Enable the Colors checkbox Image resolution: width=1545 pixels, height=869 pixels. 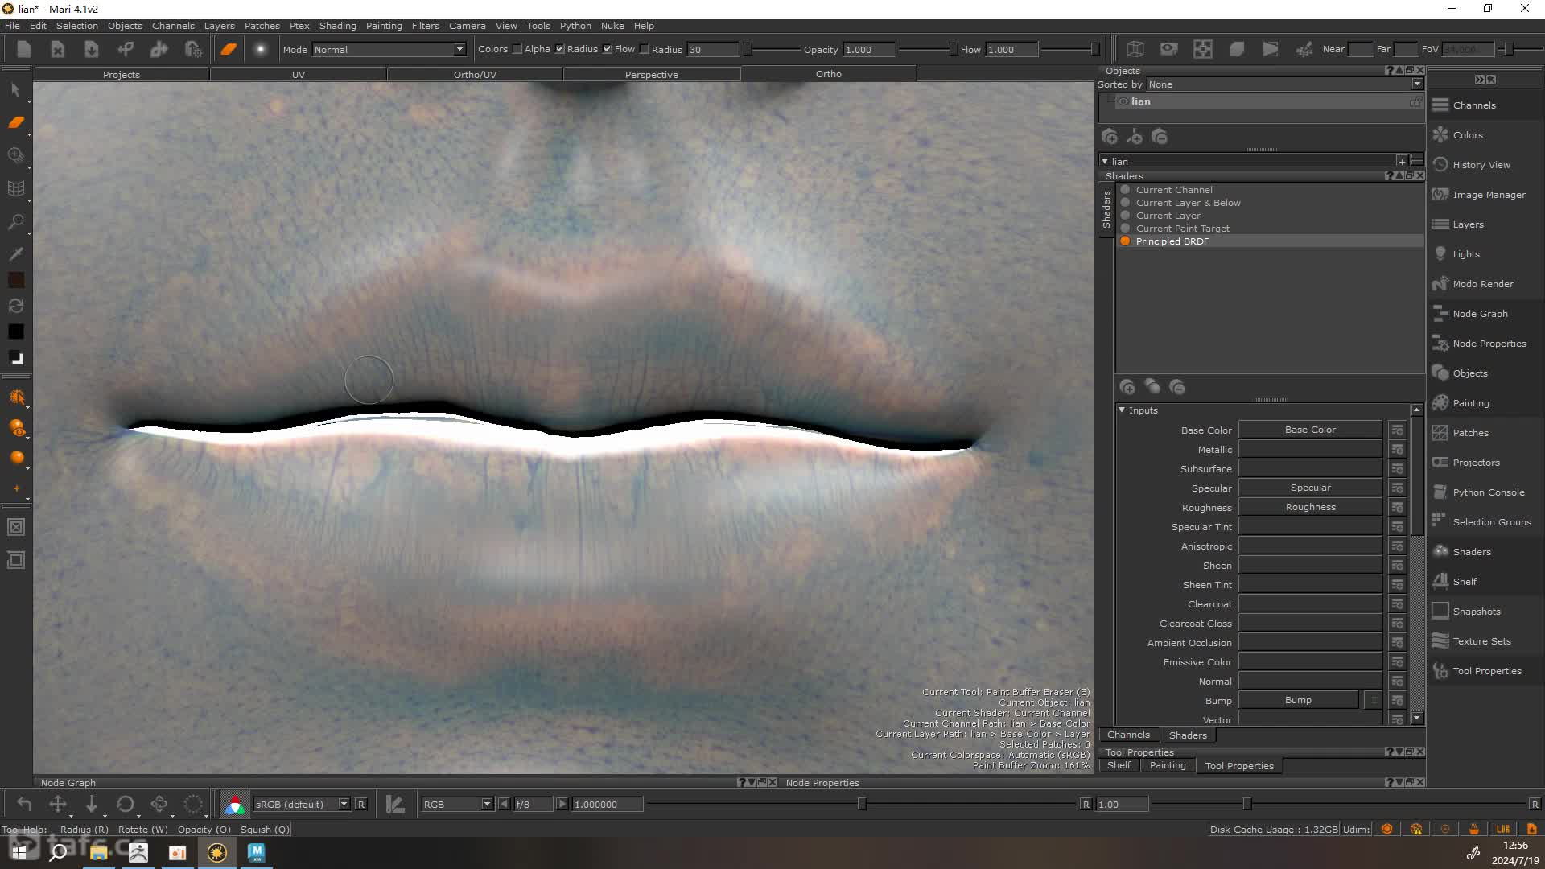(517, 49)
